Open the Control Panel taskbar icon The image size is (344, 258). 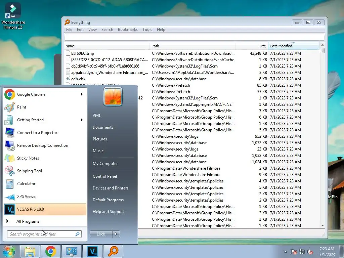(x=72, y=251)
